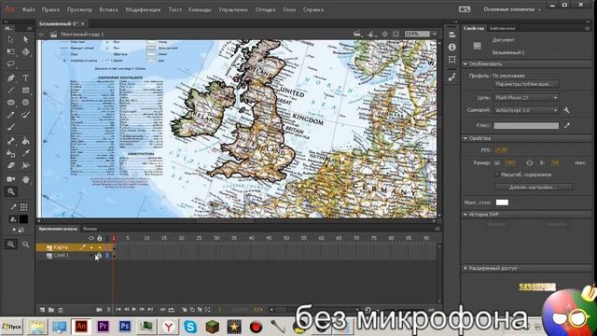Select the Subselection tool
This screenshot has height=336, width=597.
[25, 39]
